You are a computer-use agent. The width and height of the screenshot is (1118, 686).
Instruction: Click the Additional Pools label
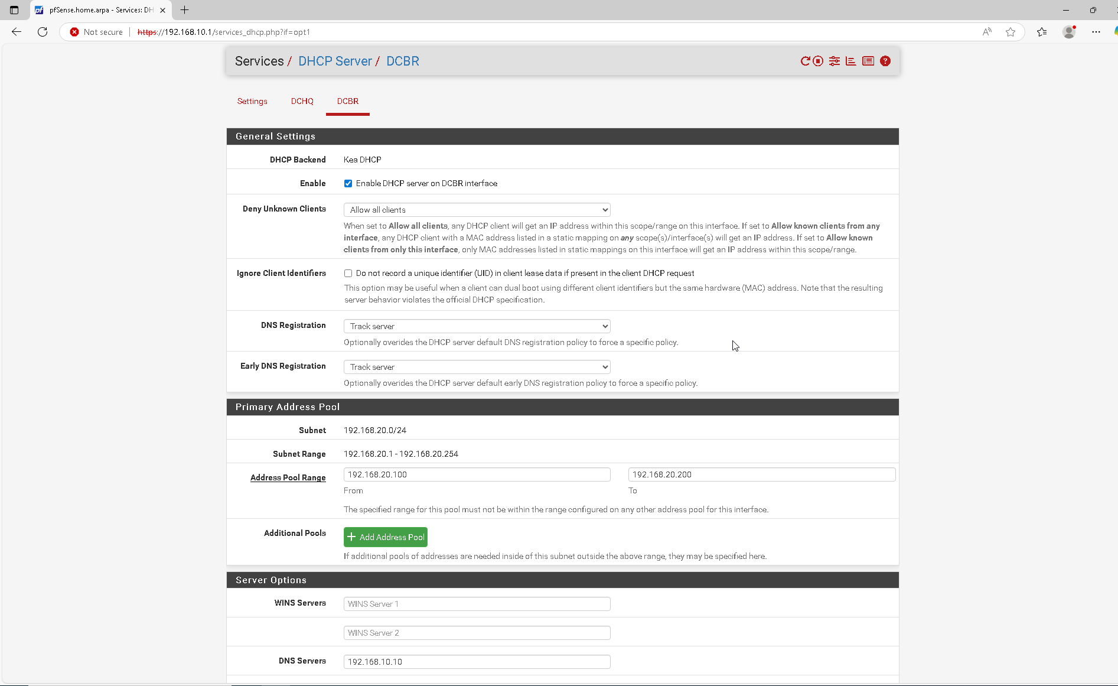point(295,533)
